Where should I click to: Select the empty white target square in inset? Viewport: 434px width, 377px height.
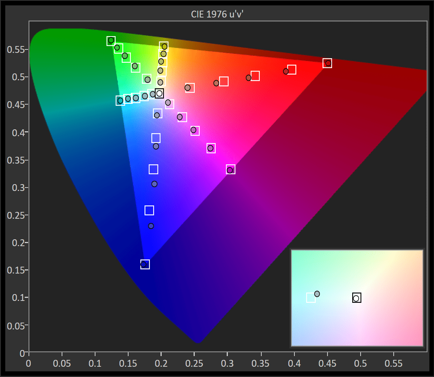click(x=311, y=297)
